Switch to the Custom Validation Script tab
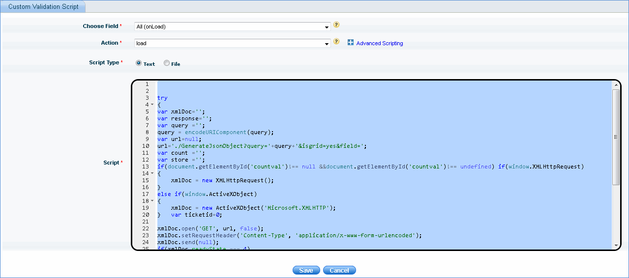629x278 pixels. [x=43, y=6]
